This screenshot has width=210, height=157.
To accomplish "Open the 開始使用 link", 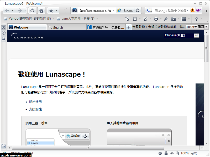I will point(35,102).
